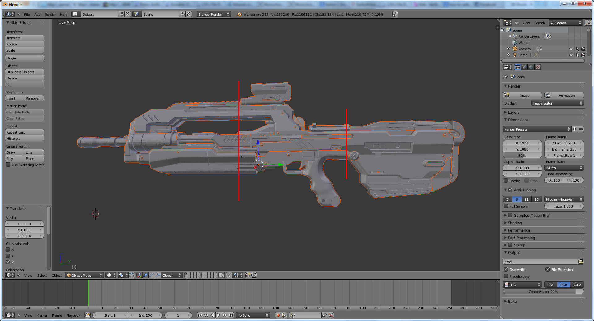The width and height of the screenshot is (594, 321).
Task: Toggle Camera renderability icon in outliner
Action: point(583,49)
